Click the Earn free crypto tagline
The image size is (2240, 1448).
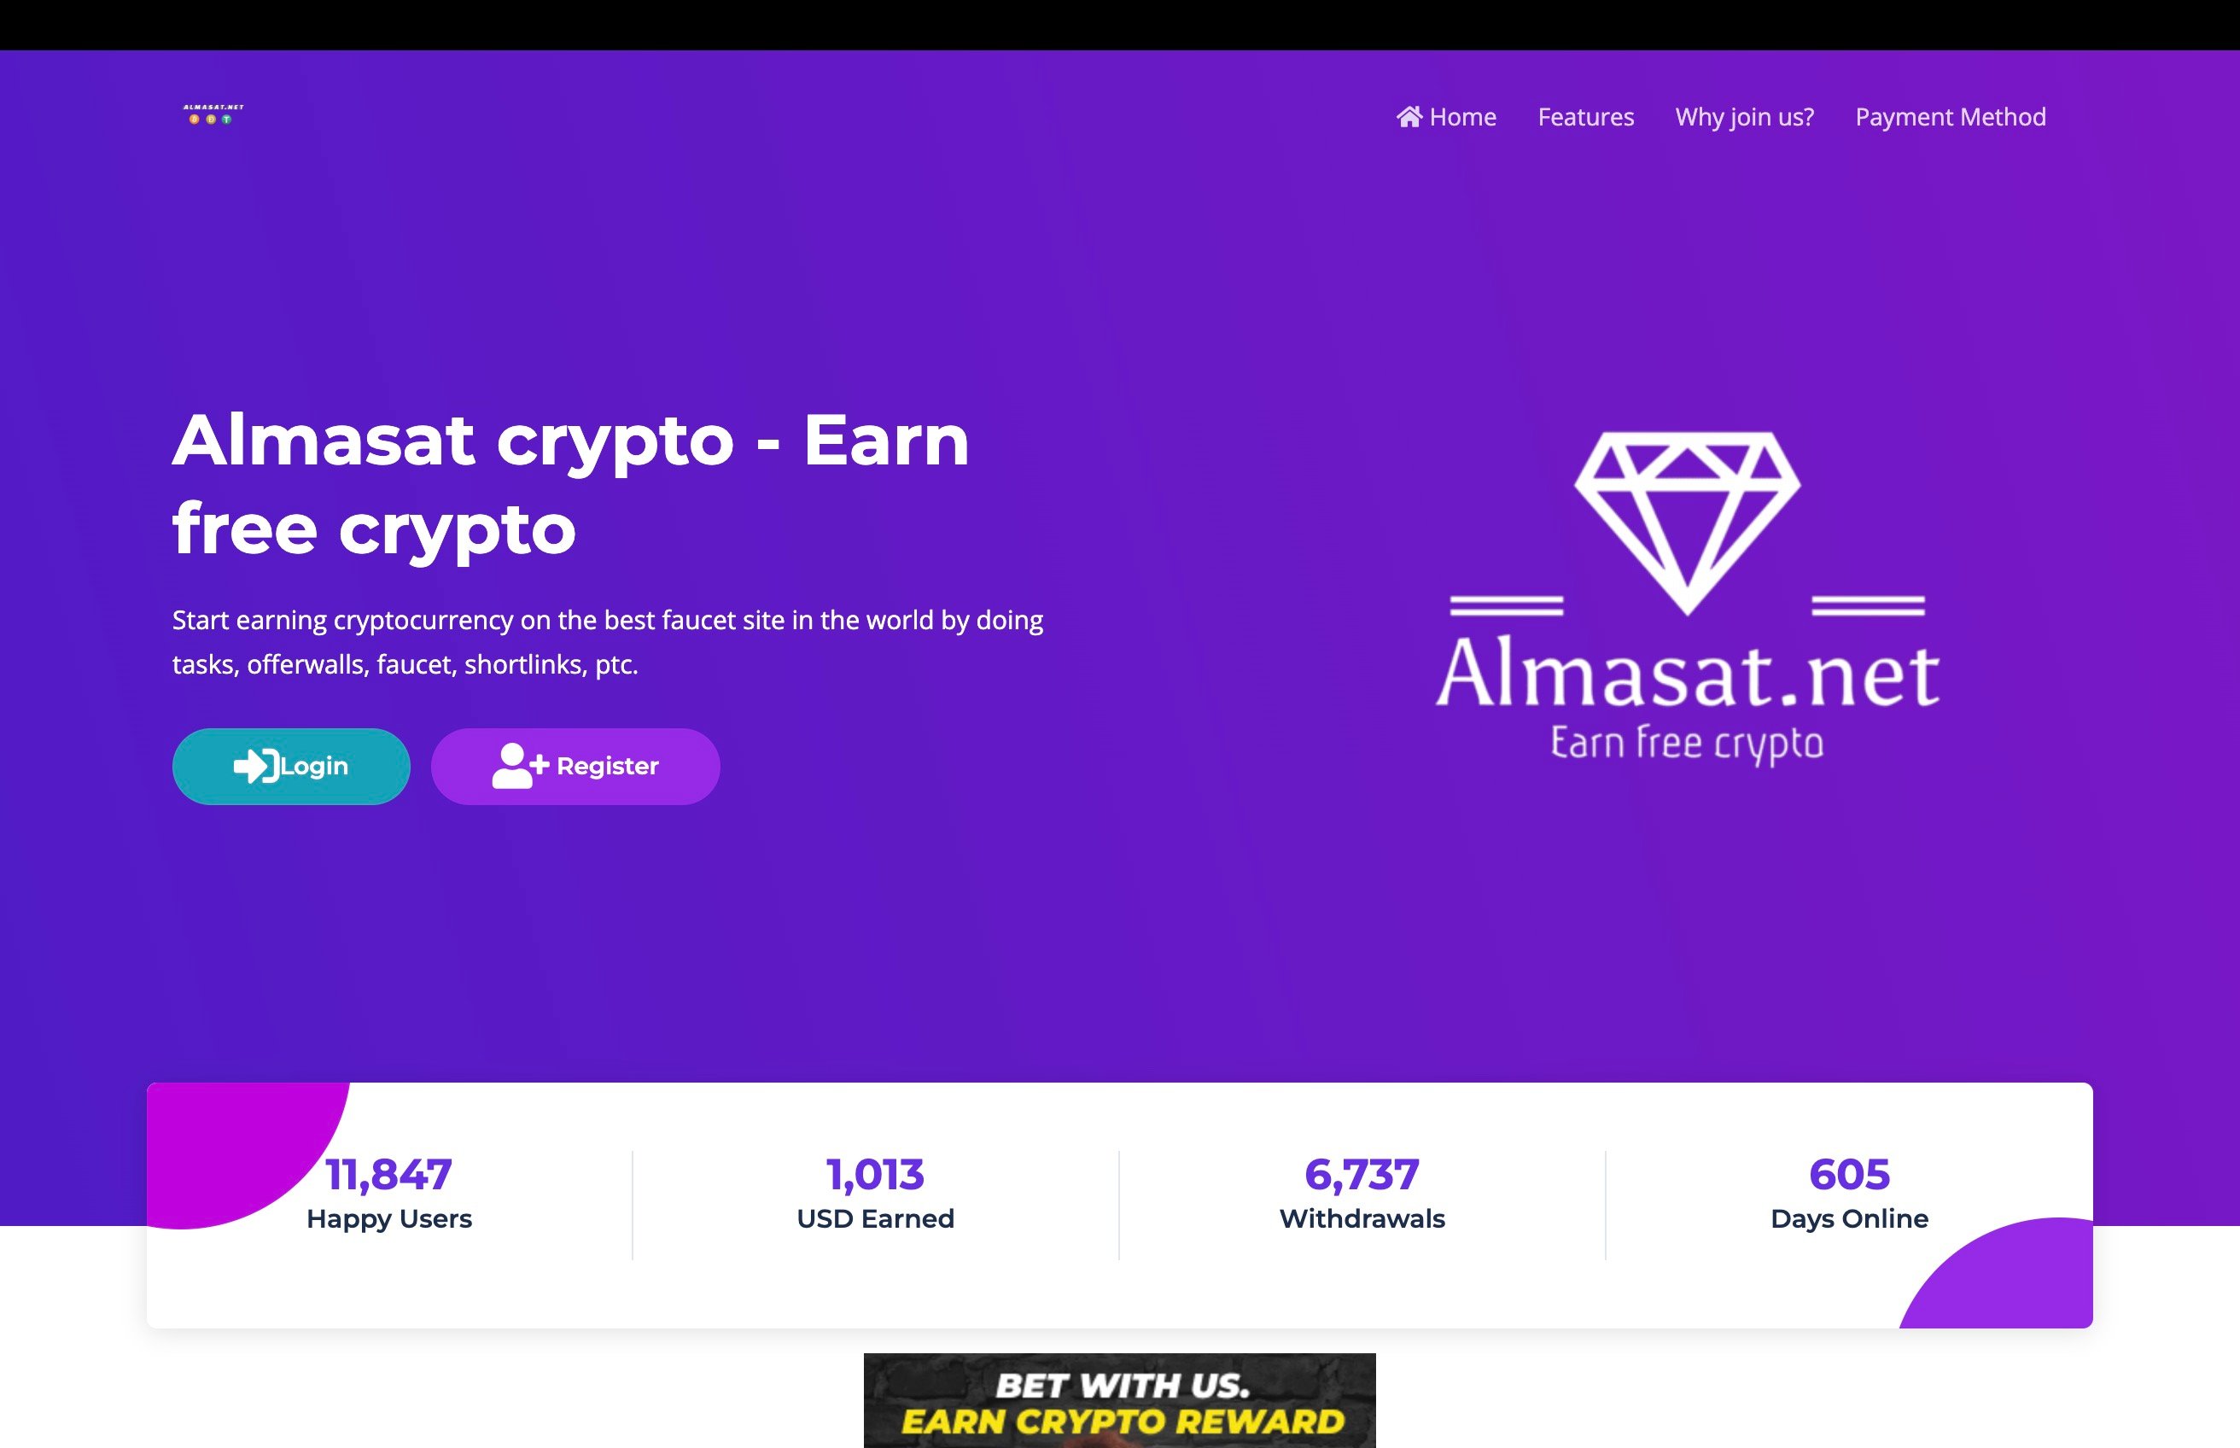pyautogui.click(x=1688, y=744)
